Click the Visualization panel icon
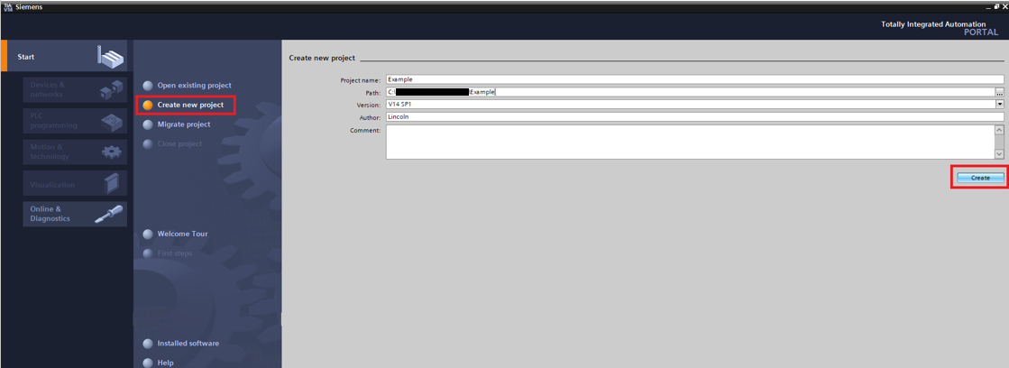Viewport: 1009px width, 368px height. [x=111, y=183]
